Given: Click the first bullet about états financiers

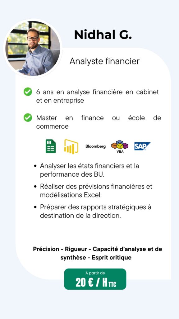Looking at the screenshot, I should click(87, 170).
